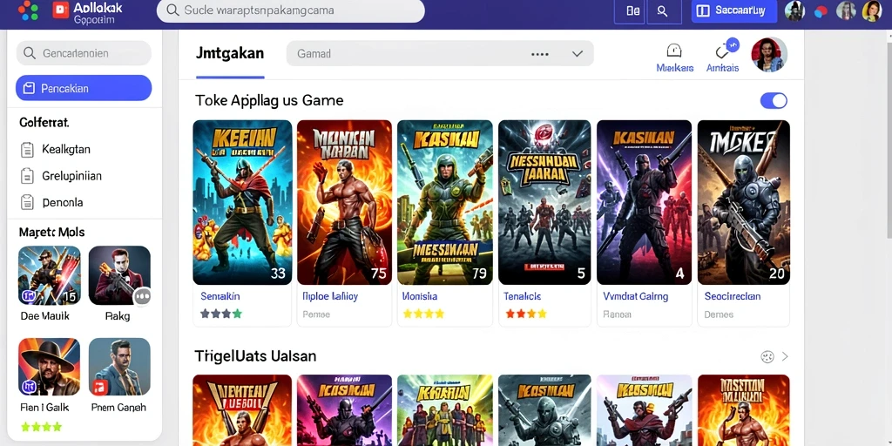892x446 pixels.
Task: Open the Monisiia game cover
Action: 444,202
